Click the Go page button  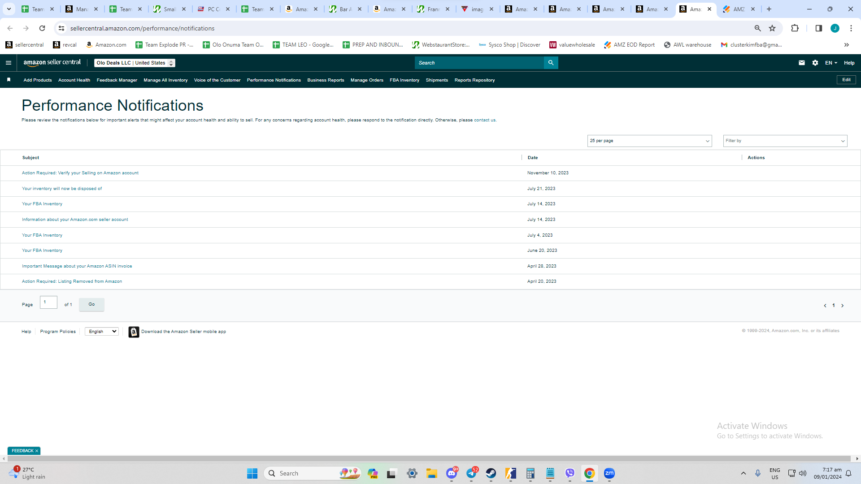coord(91,304)
